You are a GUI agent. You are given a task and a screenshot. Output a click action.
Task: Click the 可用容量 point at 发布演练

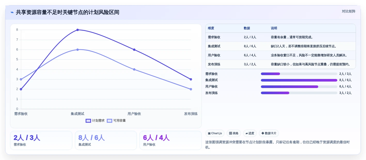click(x=191, y=89)
